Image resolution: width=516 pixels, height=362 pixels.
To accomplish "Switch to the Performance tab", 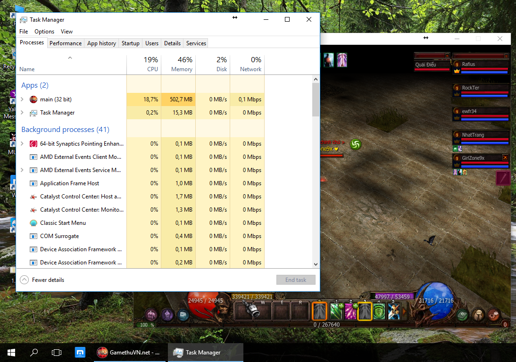I will pos(66,43).
